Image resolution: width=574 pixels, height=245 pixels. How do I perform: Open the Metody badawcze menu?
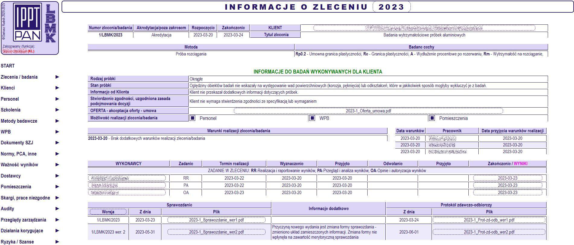[19, 121]
